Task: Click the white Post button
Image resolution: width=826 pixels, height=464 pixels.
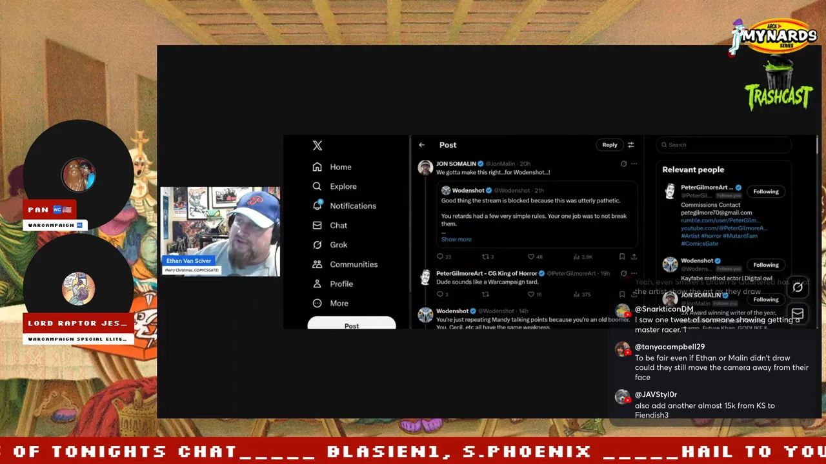Action: (352, 324)
